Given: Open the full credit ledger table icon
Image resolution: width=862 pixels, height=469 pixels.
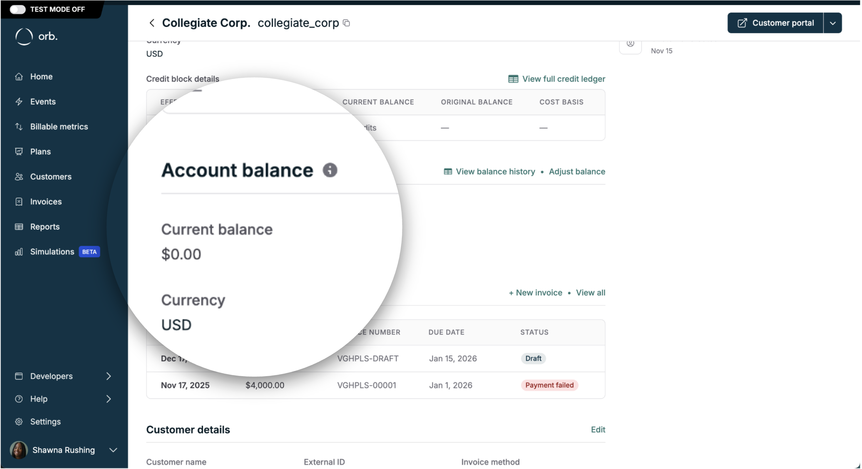Looking at the screenshot, I should [513, 79].
